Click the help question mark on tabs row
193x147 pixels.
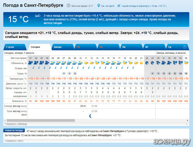click(x=184, y=47)
